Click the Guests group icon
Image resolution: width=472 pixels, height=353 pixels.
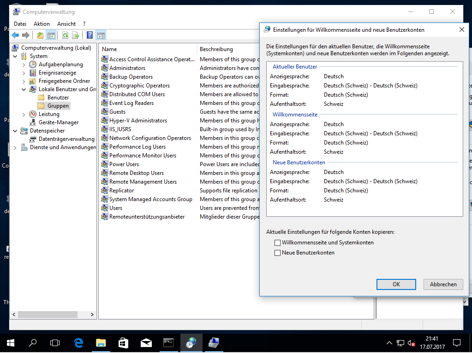105,112
